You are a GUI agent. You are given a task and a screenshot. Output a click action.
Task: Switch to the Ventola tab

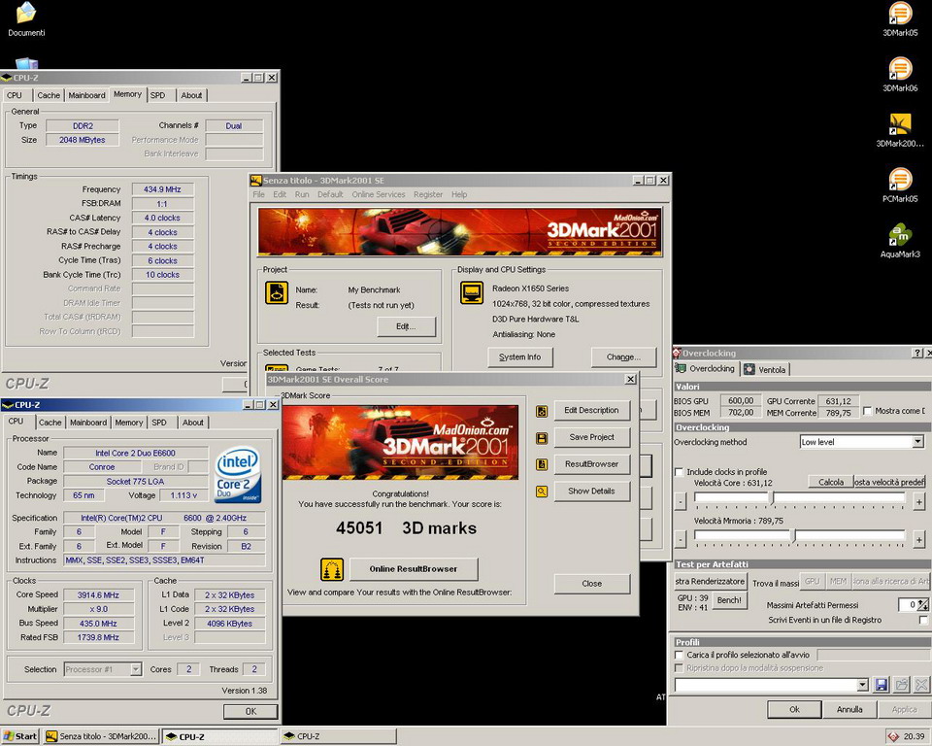click(x=765, y=369)
